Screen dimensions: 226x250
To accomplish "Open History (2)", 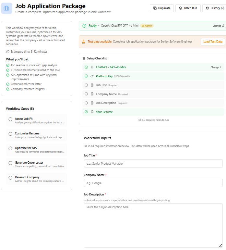I will point(215,8).
